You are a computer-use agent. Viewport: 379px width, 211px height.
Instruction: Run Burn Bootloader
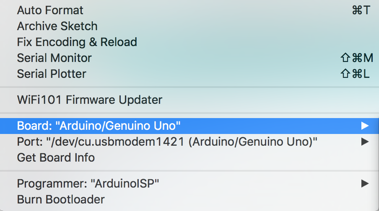tap(189, 199)
